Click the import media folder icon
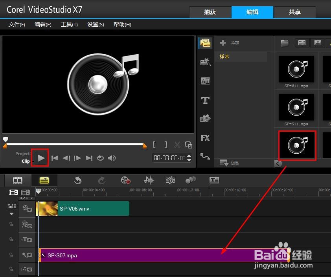The width and height of the screenshot is (331, 277). [x=285, y=43]
